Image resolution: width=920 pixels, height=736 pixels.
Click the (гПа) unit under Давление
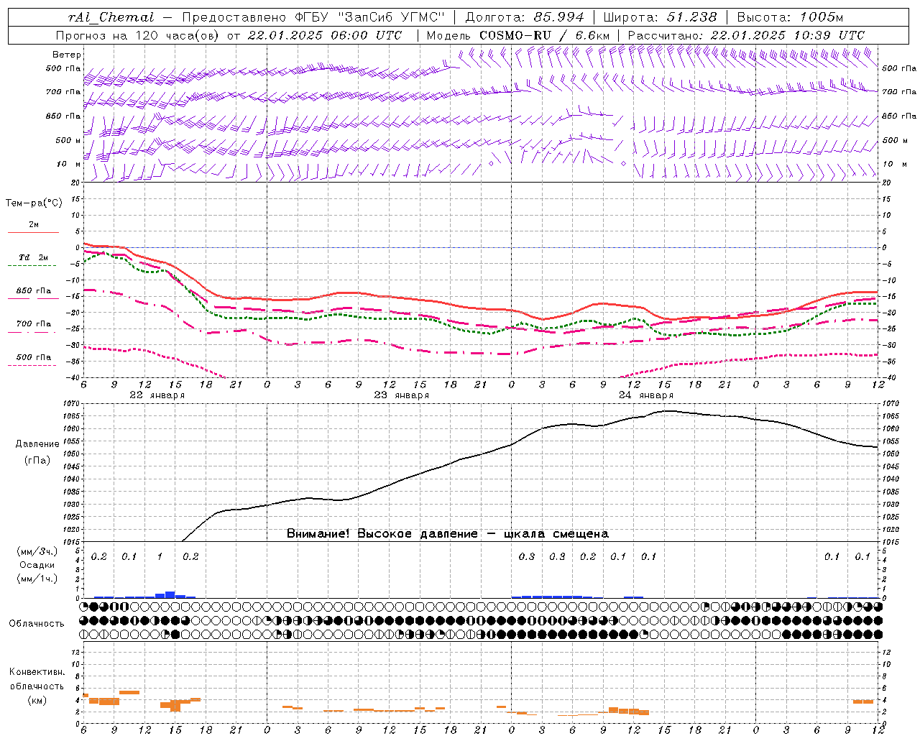pyautogui.click(x=37, y=461)
